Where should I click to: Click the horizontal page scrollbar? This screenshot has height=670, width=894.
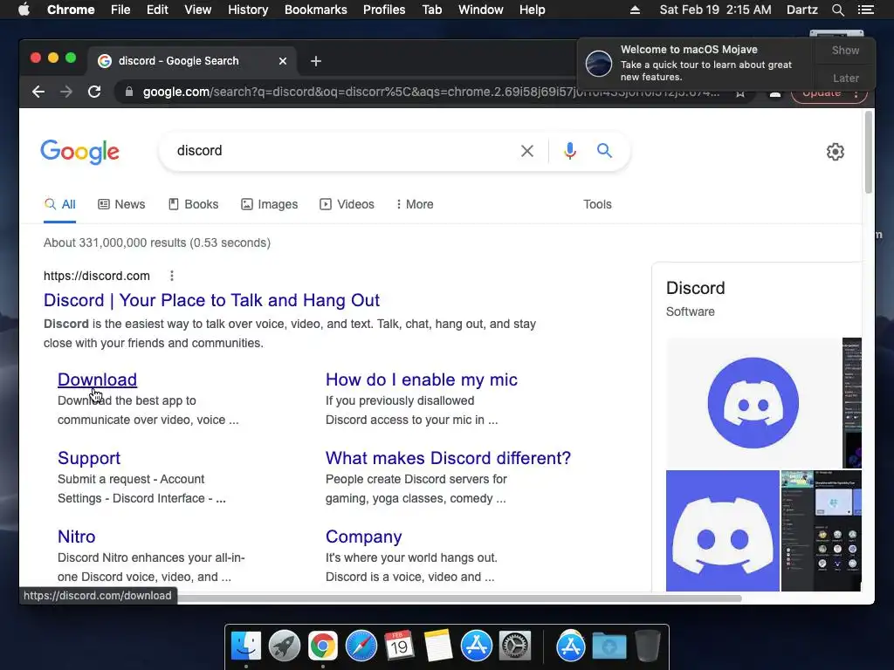[459, 598]
